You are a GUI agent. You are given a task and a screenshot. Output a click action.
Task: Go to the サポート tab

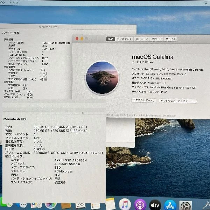pos(156,39)
